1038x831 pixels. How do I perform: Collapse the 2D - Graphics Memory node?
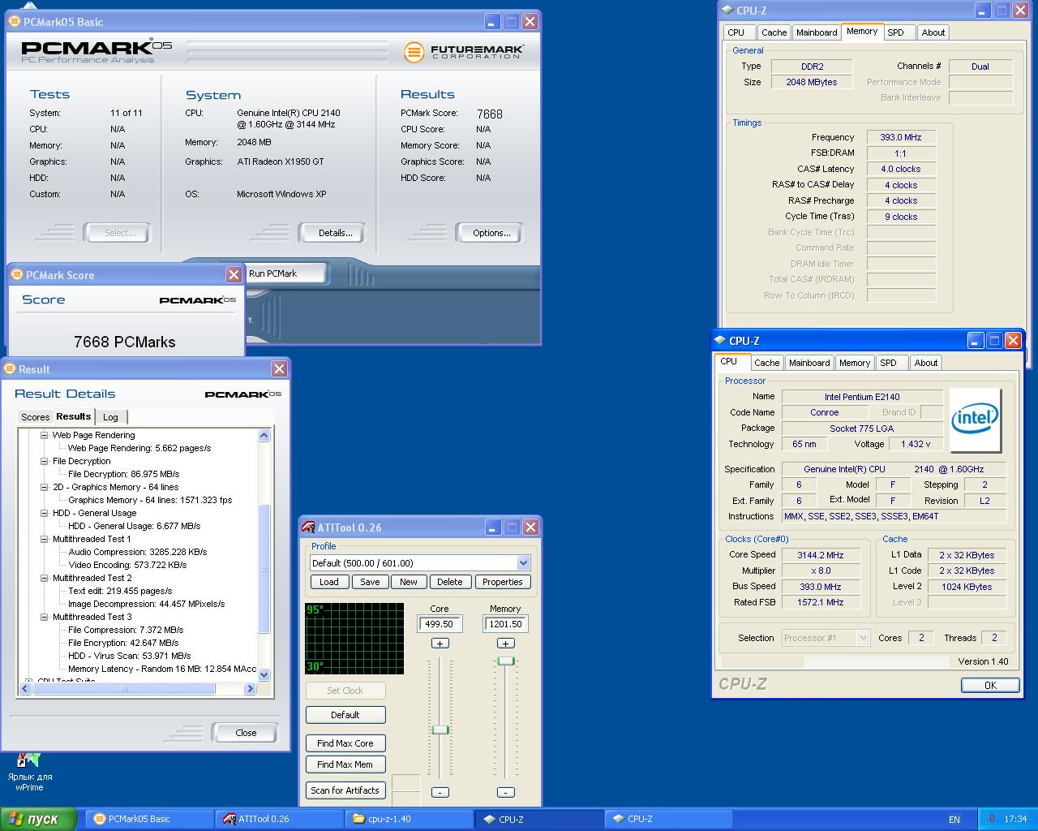[45, 488]
